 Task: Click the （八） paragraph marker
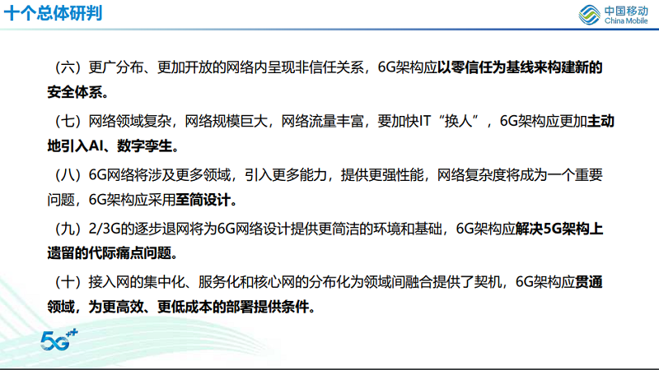coord(65,174)
